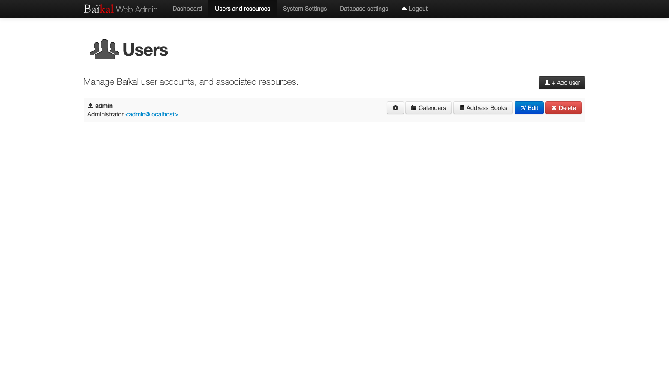Click the Add user button
This screenshot has height=376, width=669.
coord(562,83)
